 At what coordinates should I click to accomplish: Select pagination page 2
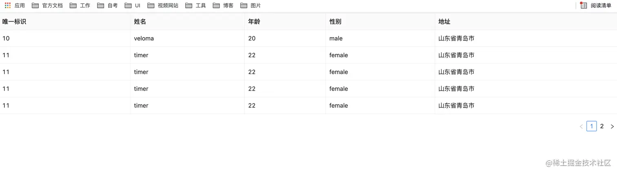pyautogui.click(x=602, y=126)
